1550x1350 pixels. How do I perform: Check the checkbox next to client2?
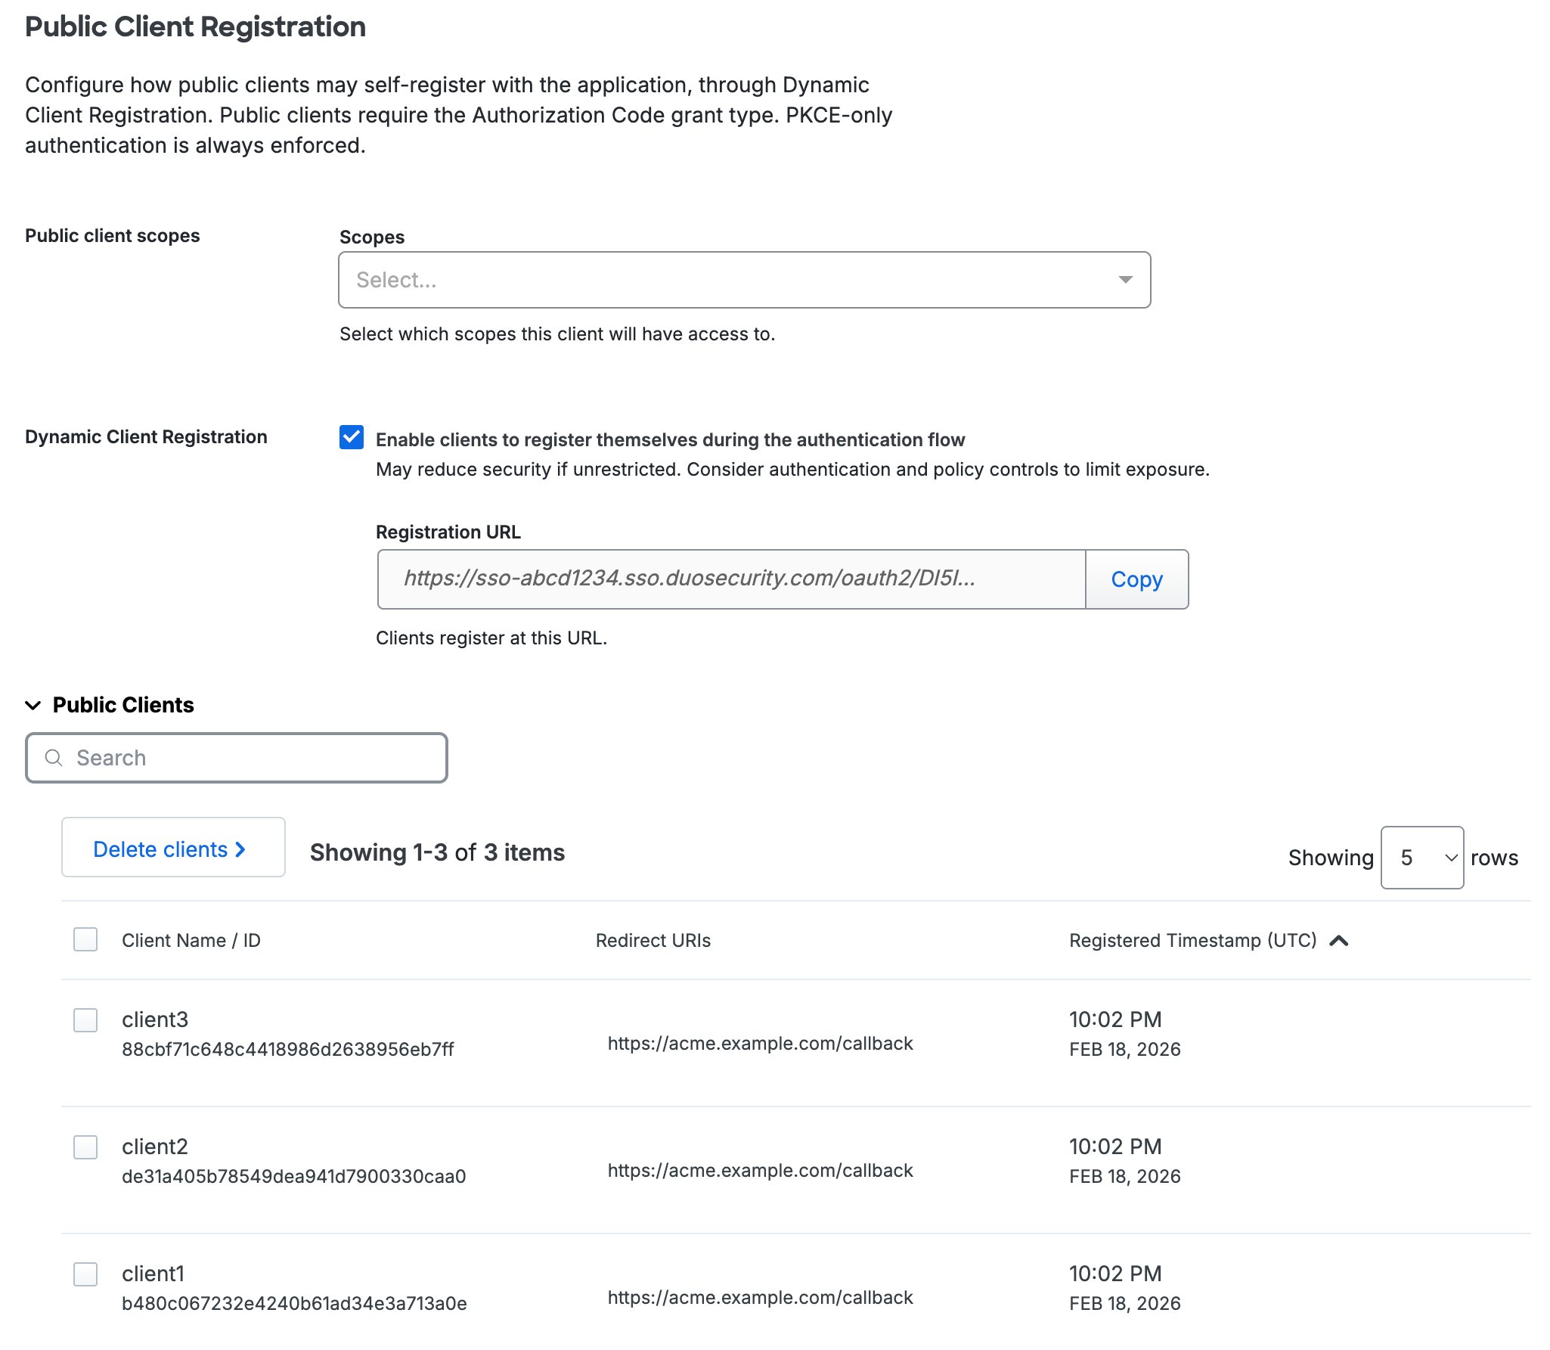pyautogui.click(x=85, y=1147)
